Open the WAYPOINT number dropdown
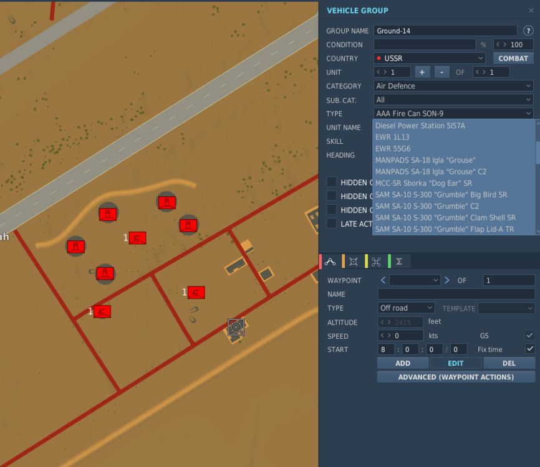The image size is (540, 467). pos(415,280)
